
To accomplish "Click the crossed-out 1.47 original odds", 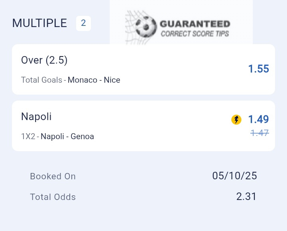I will 259,133.
